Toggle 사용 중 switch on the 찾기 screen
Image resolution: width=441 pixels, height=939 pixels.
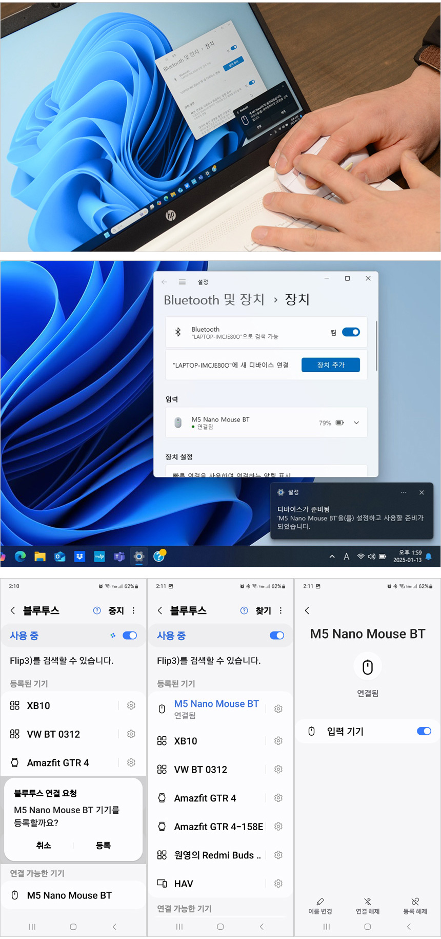(x=276, y=636)
